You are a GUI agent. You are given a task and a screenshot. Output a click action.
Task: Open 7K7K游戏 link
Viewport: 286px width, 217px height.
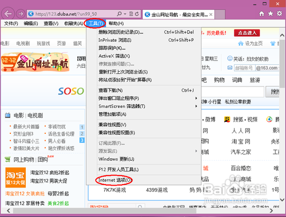coord(114,190)
